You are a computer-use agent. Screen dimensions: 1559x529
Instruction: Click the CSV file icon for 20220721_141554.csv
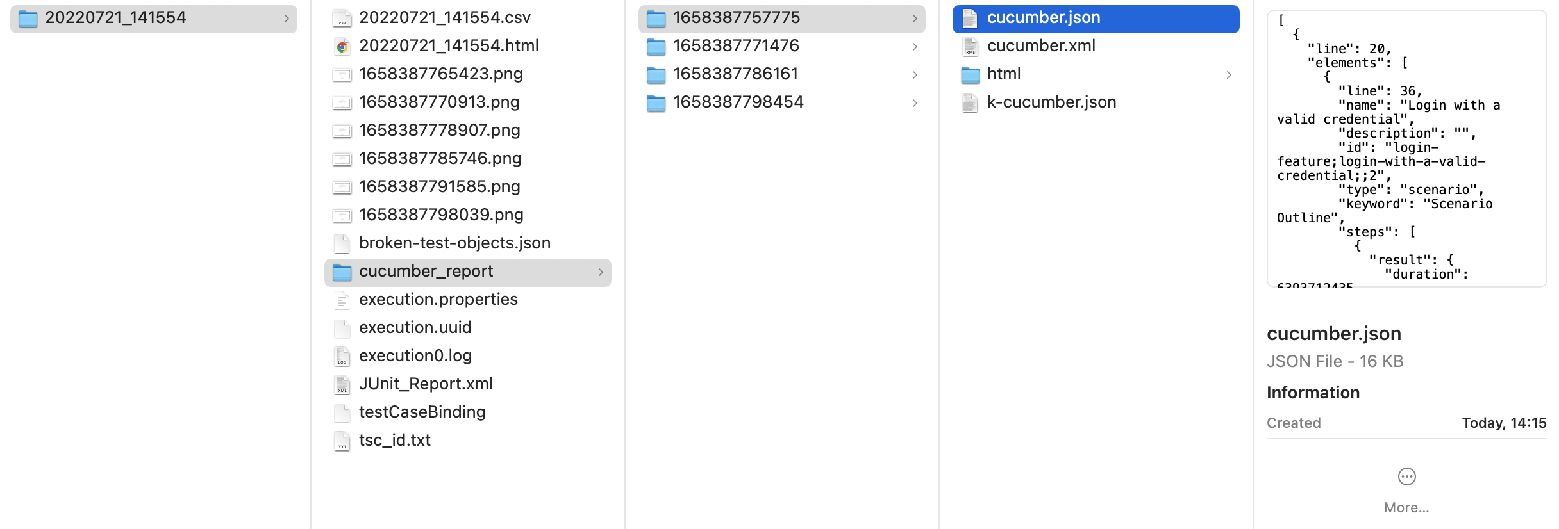(x=342, y=19)
